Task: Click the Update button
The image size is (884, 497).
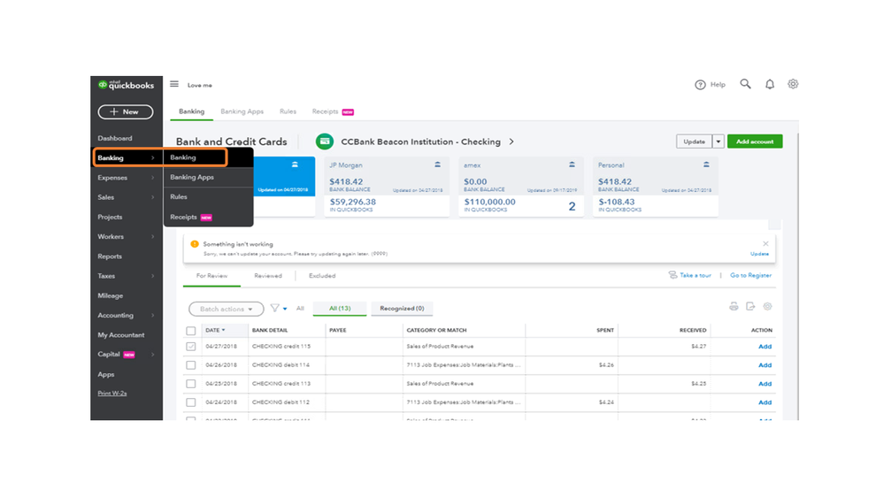Action: pyautogui.click(x=694, y=141)
